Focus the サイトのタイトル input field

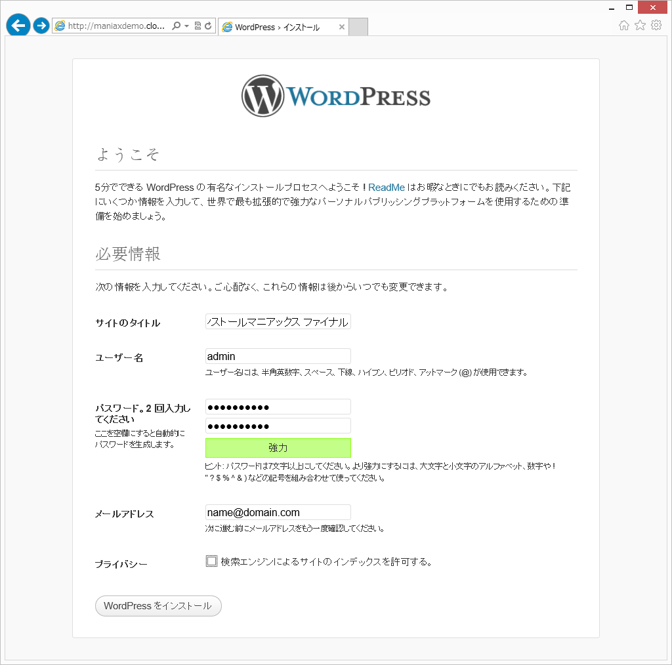pyautogui.click(x=278, y=321)
